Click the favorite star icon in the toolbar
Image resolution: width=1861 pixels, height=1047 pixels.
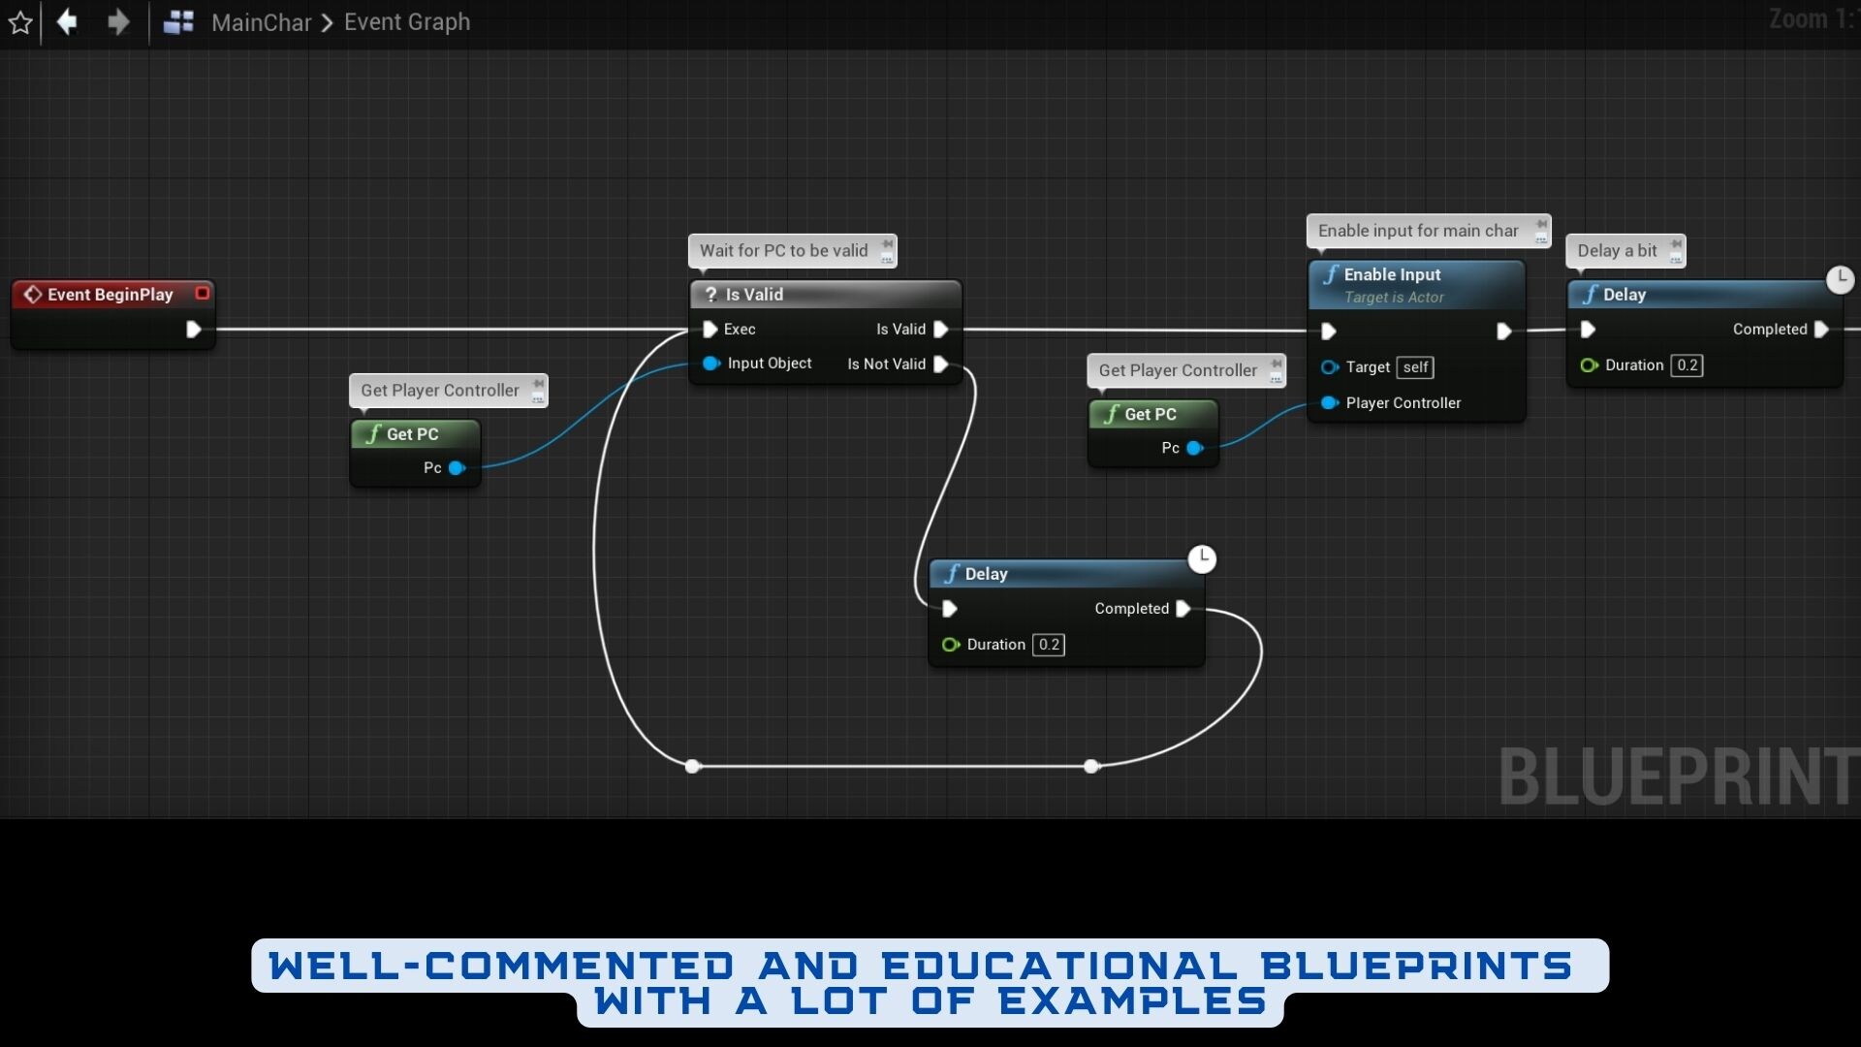[20, 22]
